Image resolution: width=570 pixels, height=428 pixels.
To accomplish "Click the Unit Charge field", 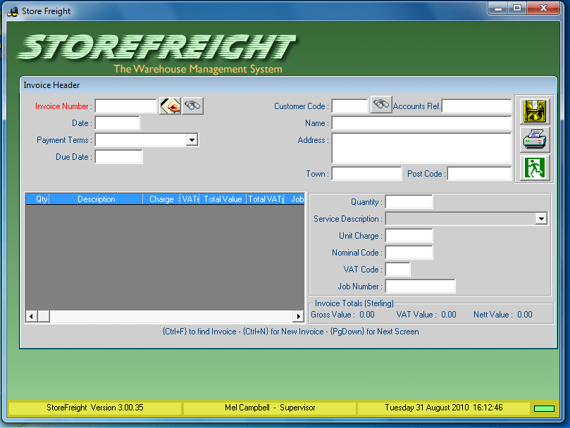I will (409, 236).
